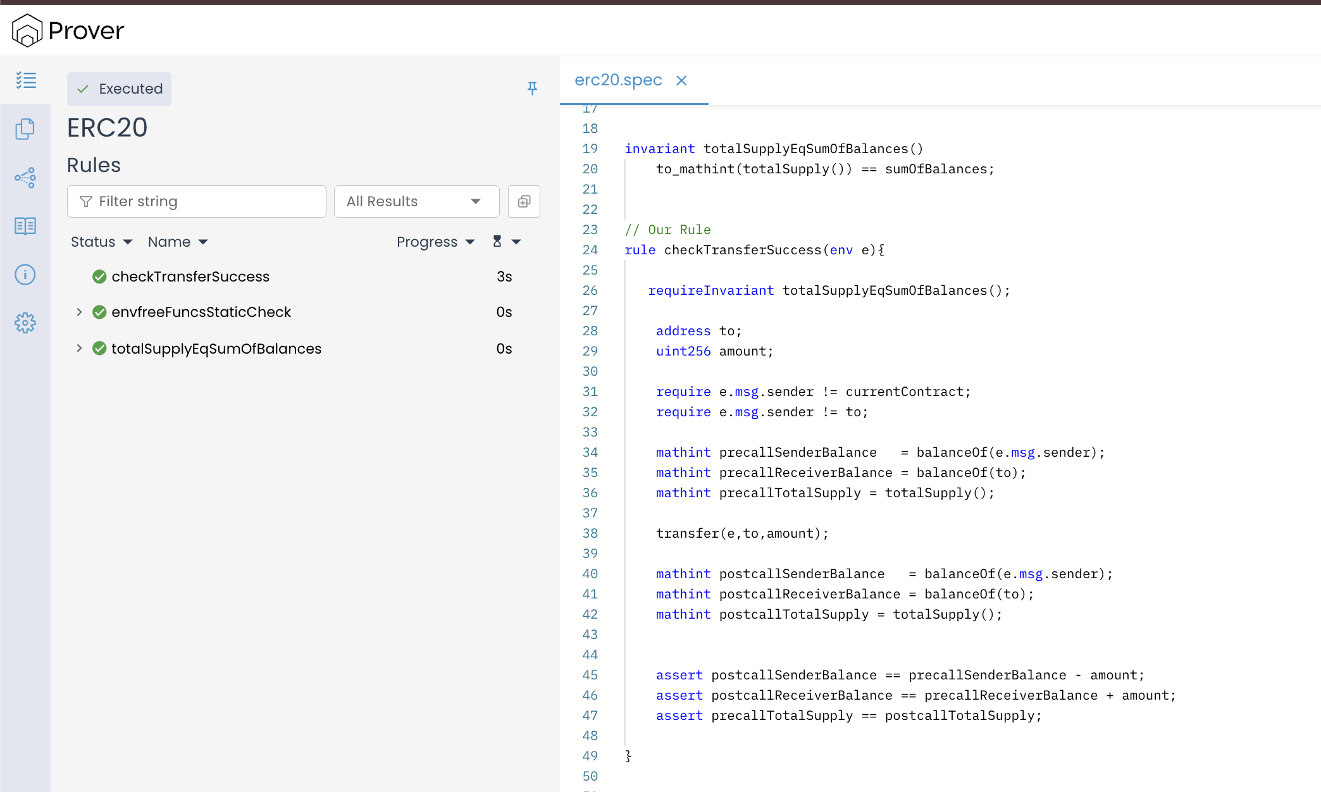Viewport: 1321px width, 792px height.
Task: Close the erc20.spec tab
Action: (x=681, y=80)
